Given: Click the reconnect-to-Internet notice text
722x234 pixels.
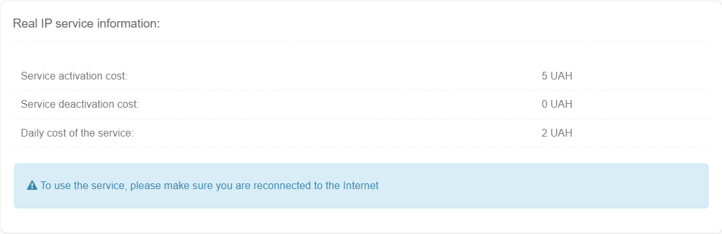Looking at the screenshot, I should click(210, 186).
